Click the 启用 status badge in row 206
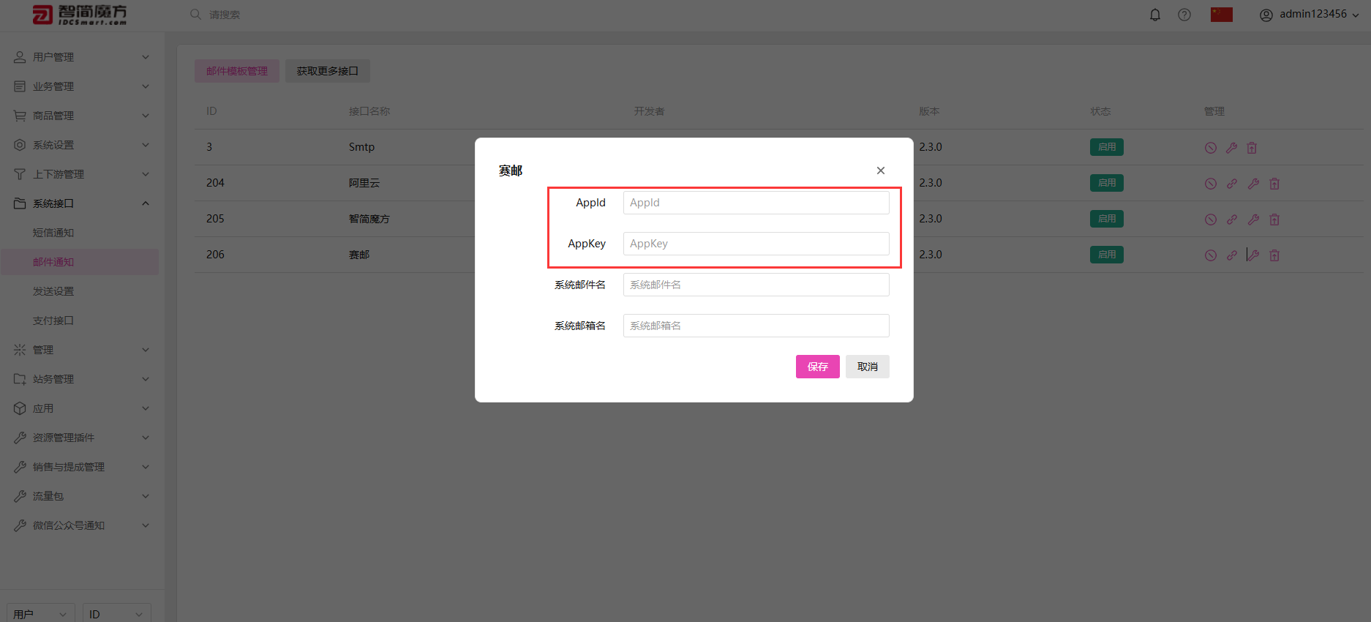Screen dimensions: 1371x622 [x=1107, y=255]
